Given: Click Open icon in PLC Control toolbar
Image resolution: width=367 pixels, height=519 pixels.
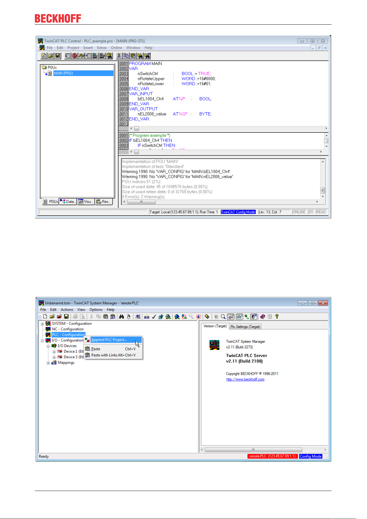Looking at the screenshot, I should click(50, 56).
